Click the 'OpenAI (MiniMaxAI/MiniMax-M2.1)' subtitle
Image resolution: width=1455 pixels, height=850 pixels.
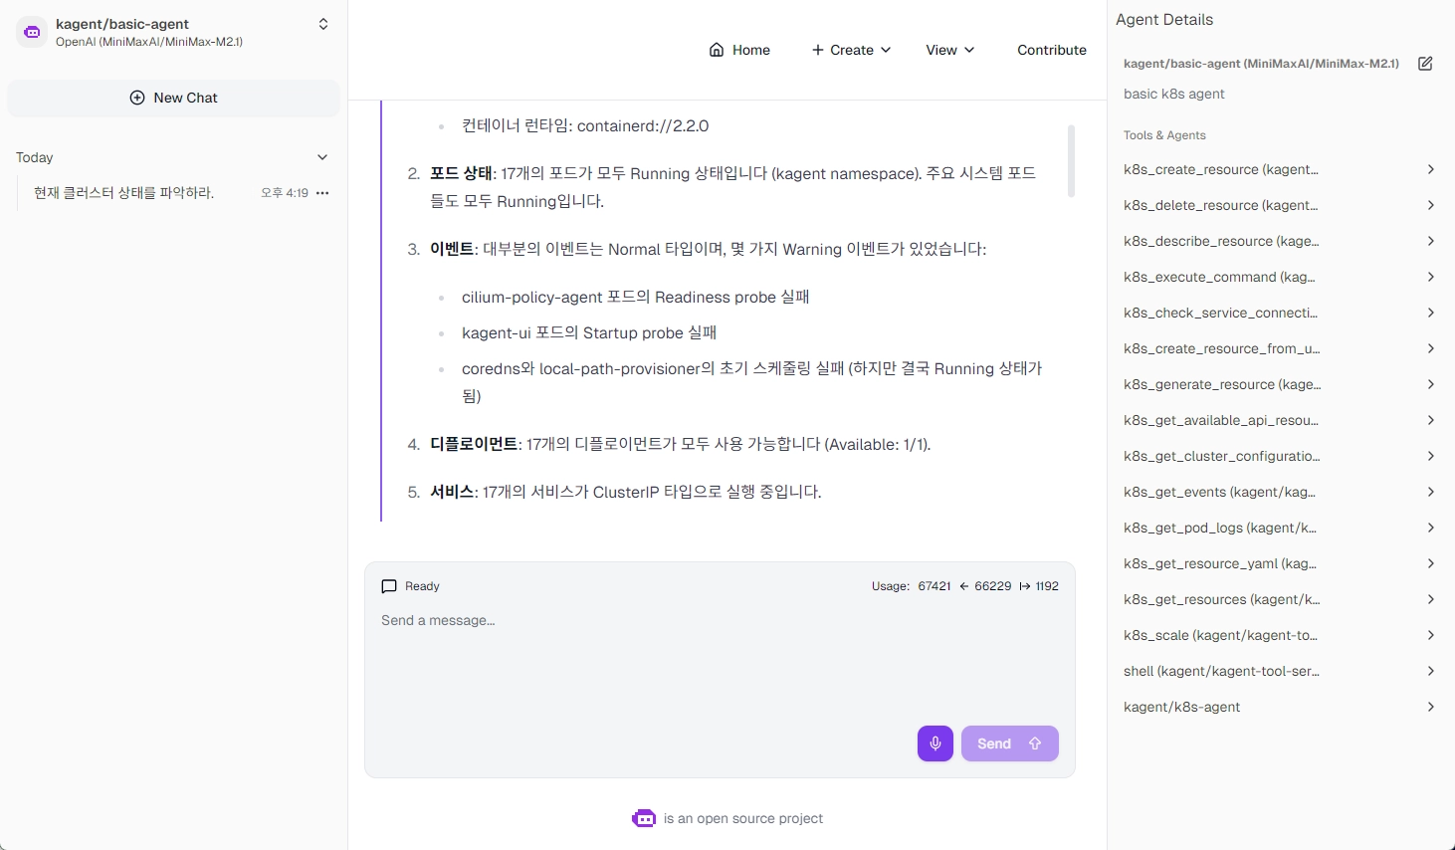tap(149, 42)
